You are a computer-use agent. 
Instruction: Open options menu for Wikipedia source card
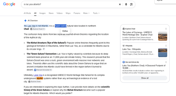(166, 46)
